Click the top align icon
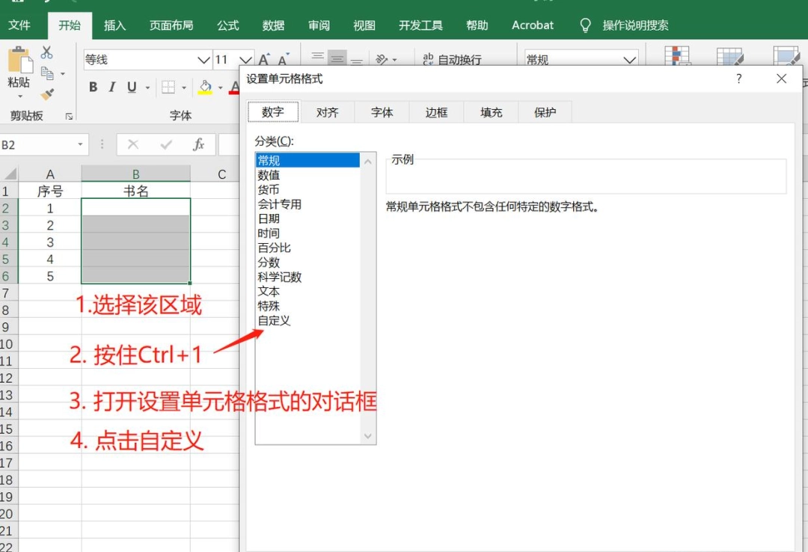This screenshot has height=552, width=808. tap(317, 57)
